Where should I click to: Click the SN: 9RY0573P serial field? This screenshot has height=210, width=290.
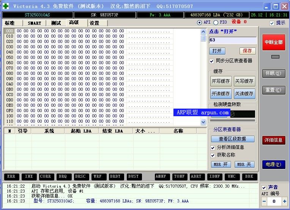tap(105, 15)
